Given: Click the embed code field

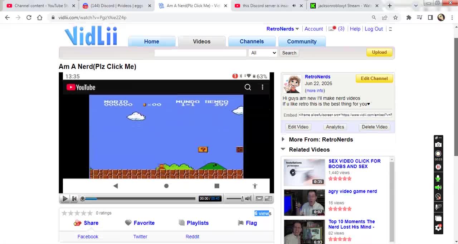Looking at the screenshot, I should pos(345,115).
